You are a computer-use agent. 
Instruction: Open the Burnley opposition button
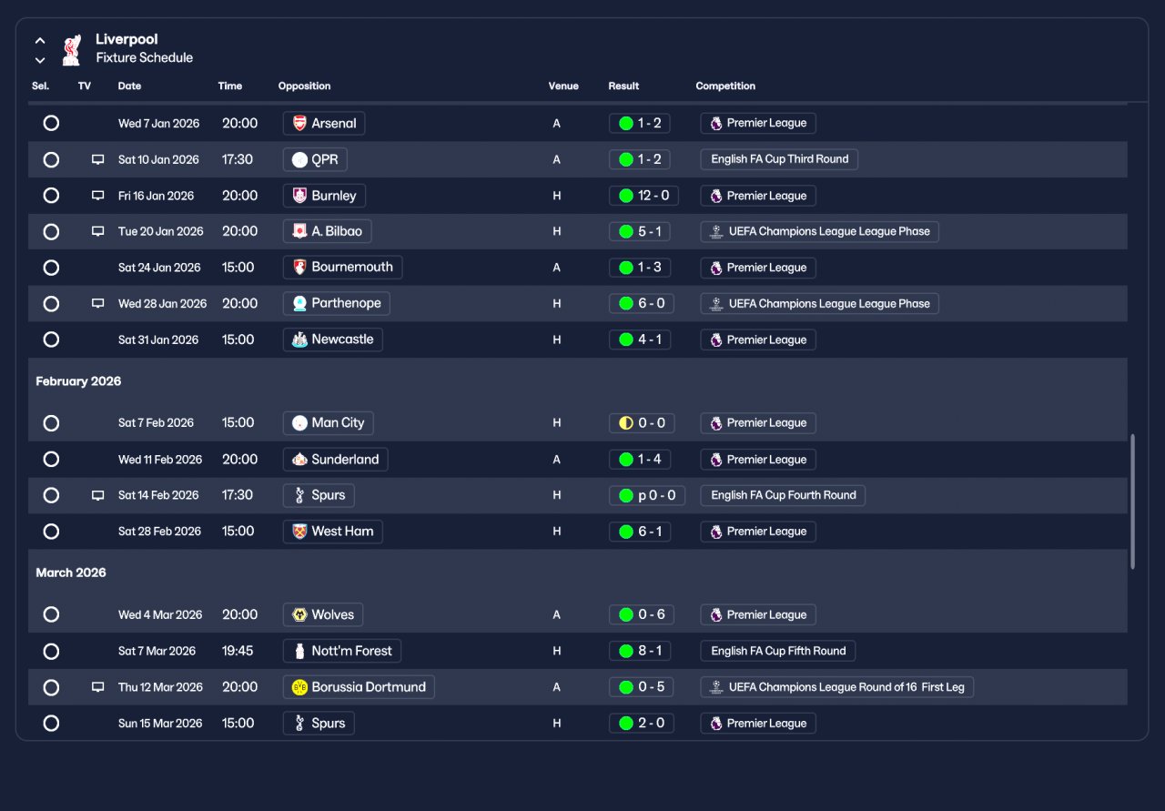click(x=324, y=196)
